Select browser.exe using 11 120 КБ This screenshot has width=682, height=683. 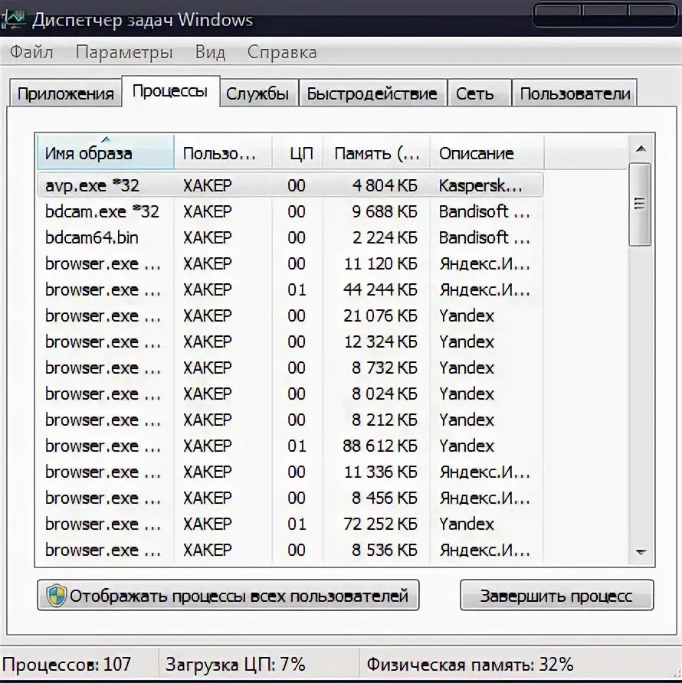tap(290, 264)
